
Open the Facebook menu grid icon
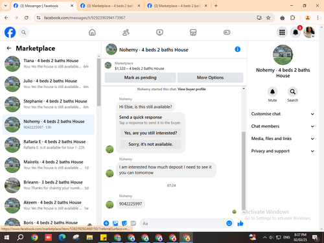[282, 32]
